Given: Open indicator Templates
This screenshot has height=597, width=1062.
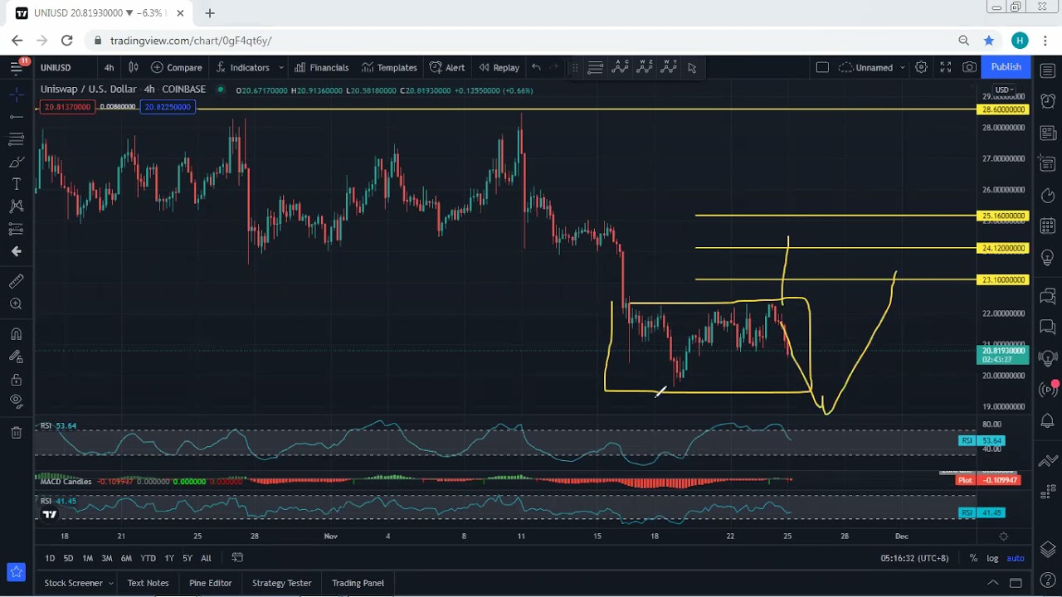Looking at the screenshot, I should pyautogui.click(x=388, y=67).
